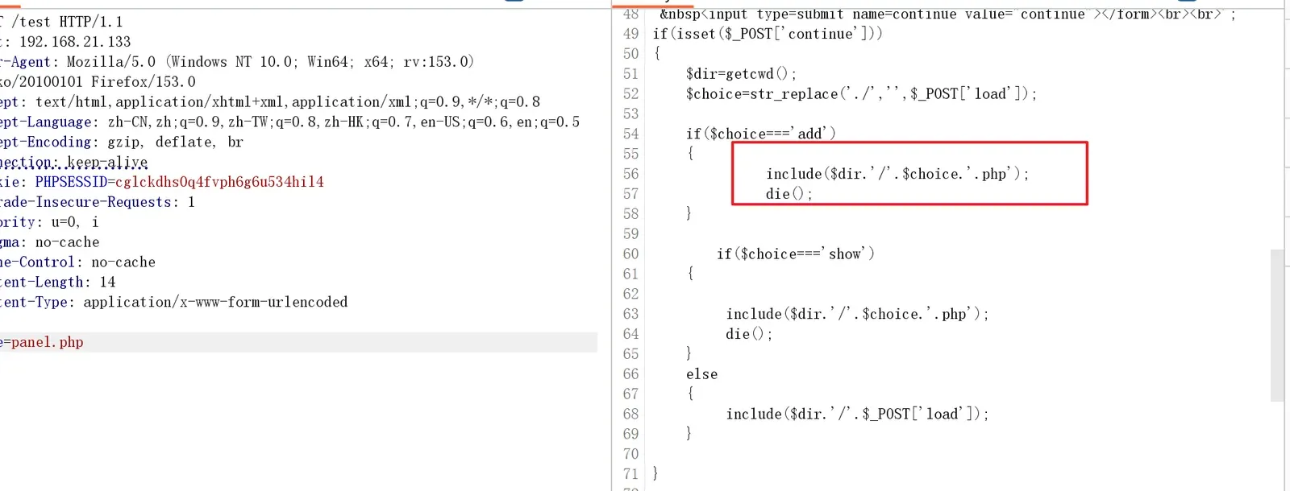Click the Cache-Control no-cache header line
Viewport: 1290px width, 491px height.
click(77, 262)
